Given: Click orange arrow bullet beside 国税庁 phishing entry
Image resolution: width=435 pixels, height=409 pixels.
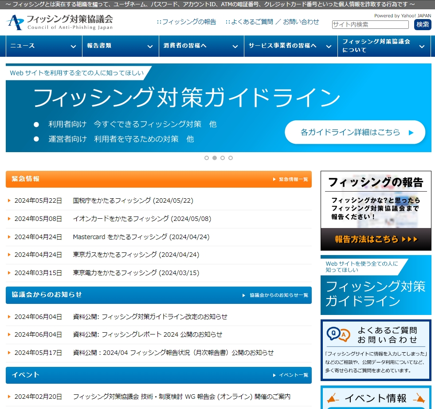Looking at the screenshot, I should [9, 201].
